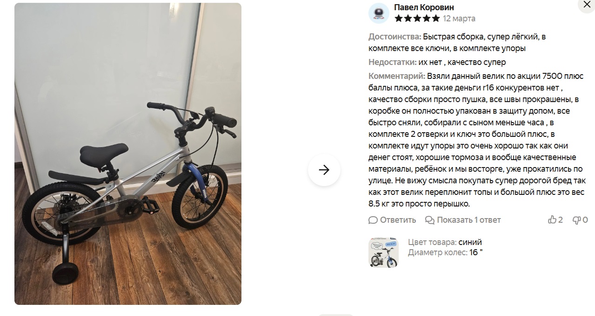Open the reviewer name Павел Коровин
The image size is (595, 316).
pos(424,7)
